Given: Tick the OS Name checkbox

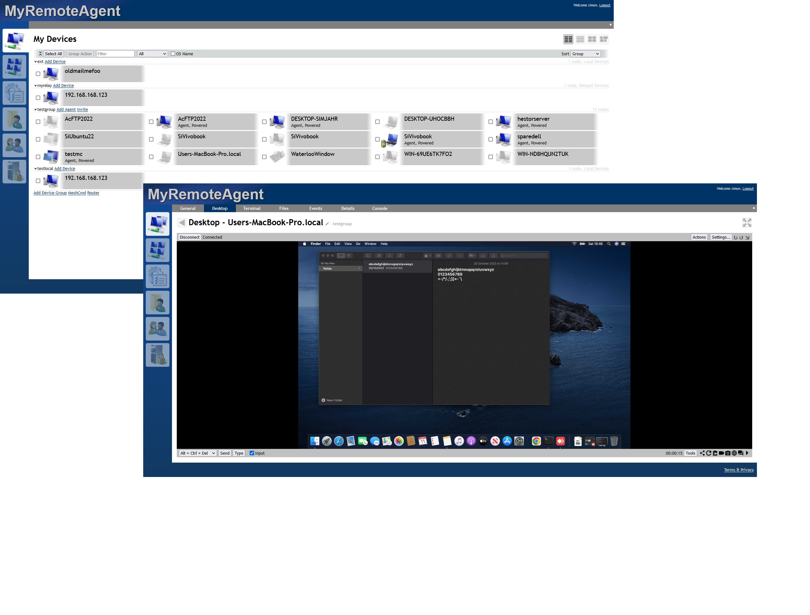Looking at the screenshot, I should tap(173, 54).
